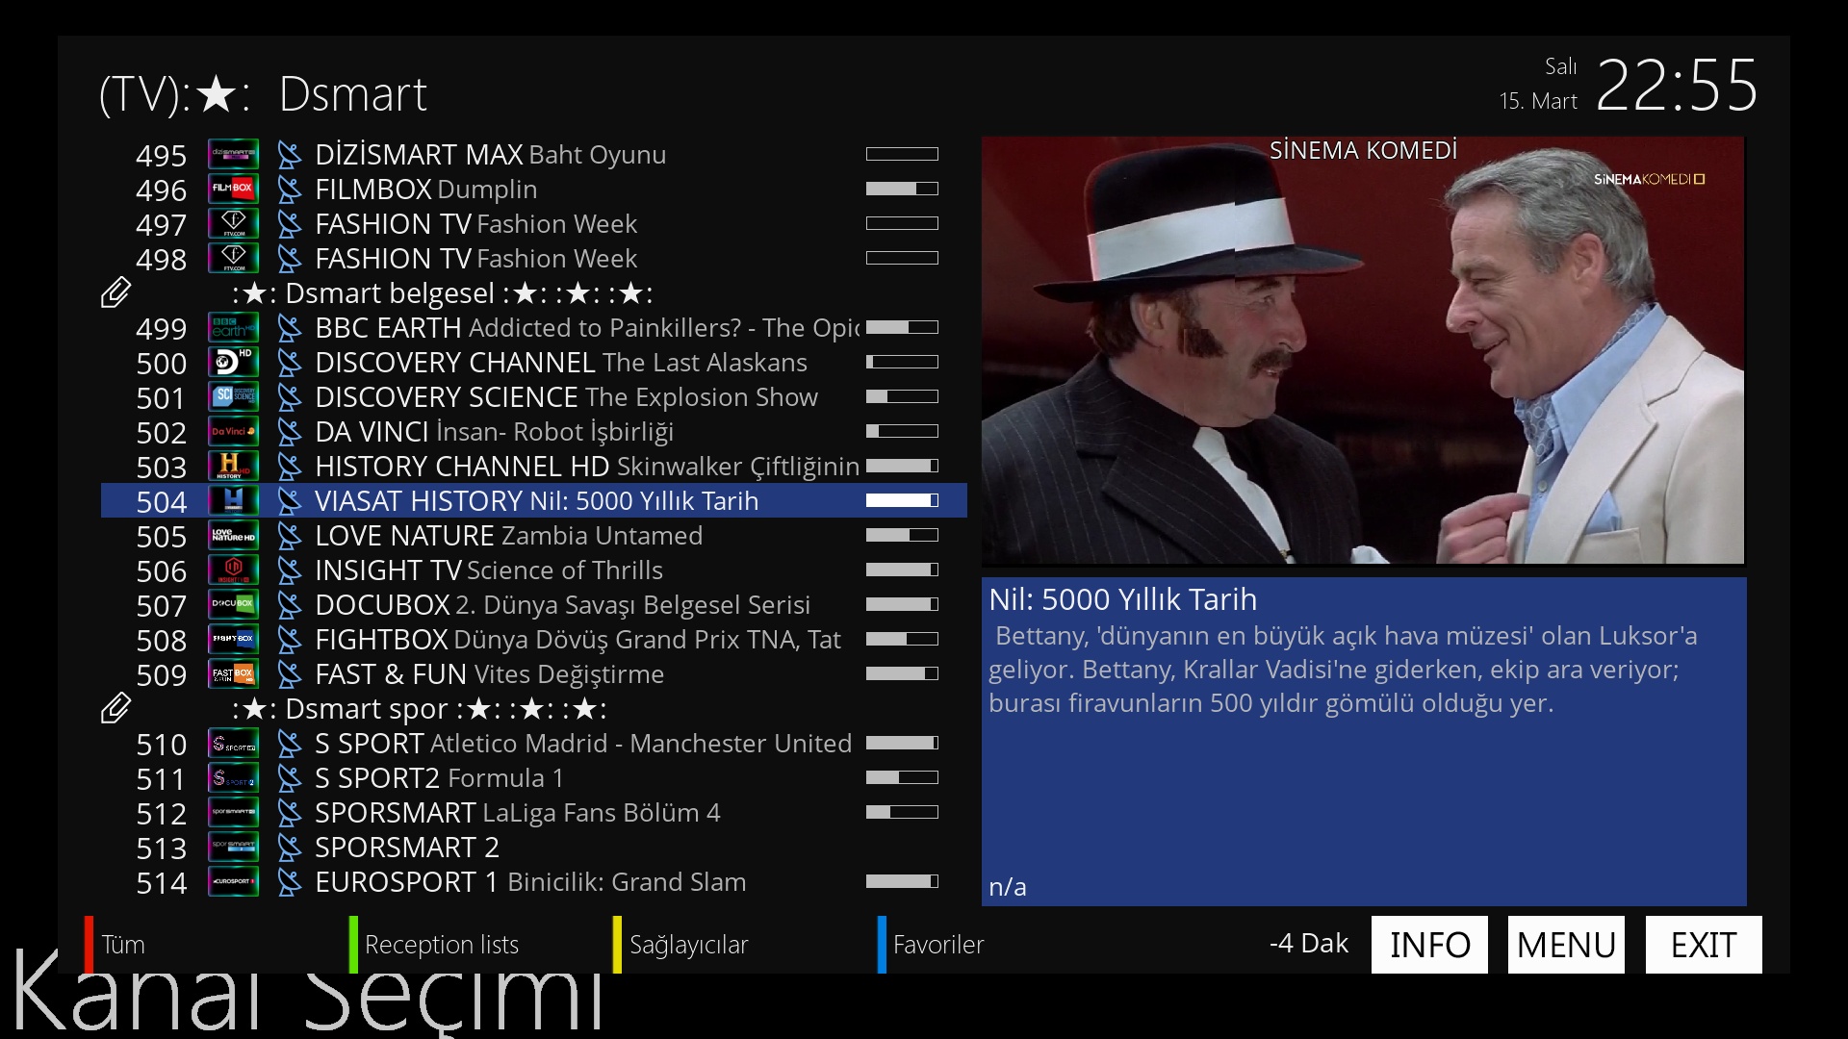The height and width of the screenshot is (1039, 1848).
Task: Click the marker icon beside Dsmart spor
Action: point(115,708)
